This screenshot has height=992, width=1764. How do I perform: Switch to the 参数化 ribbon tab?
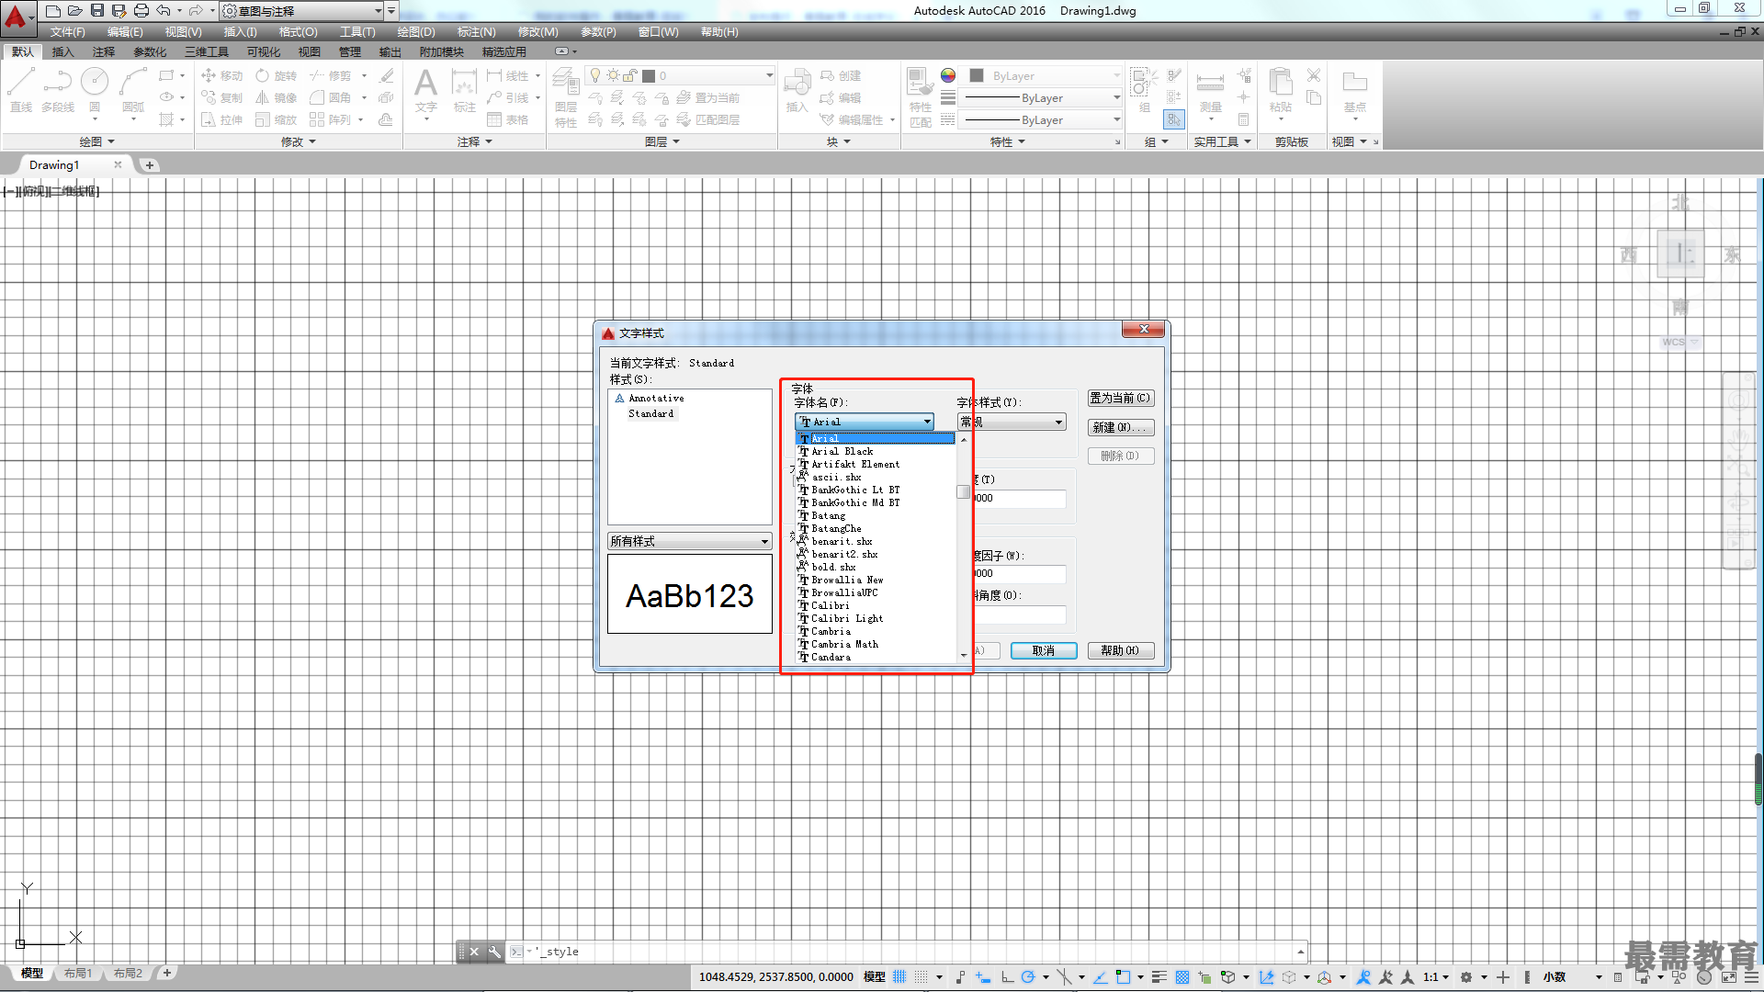click(150, 51)
